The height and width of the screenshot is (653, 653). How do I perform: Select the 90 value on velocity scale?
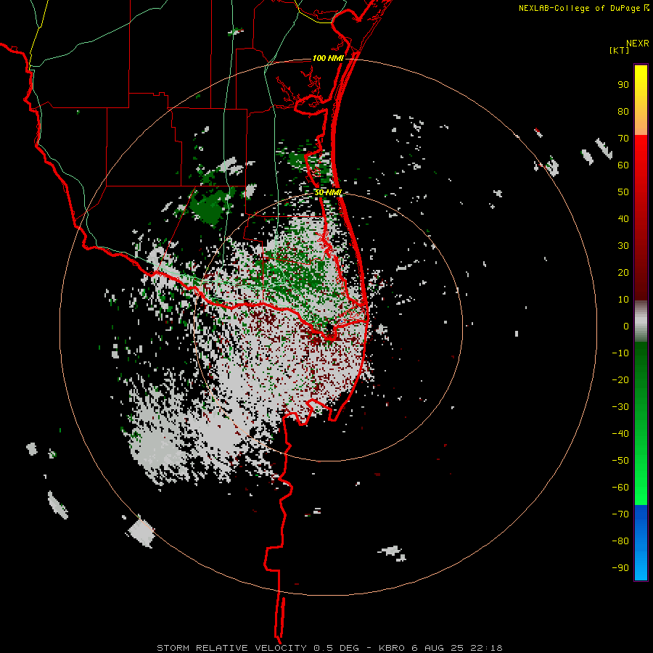[x=623, y=85]
